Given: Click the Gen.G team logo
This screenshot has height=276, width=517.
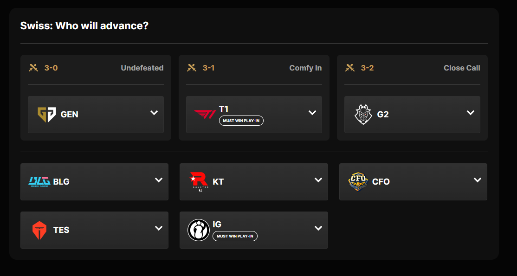Looking at the screenshot, I should point(46,115).
